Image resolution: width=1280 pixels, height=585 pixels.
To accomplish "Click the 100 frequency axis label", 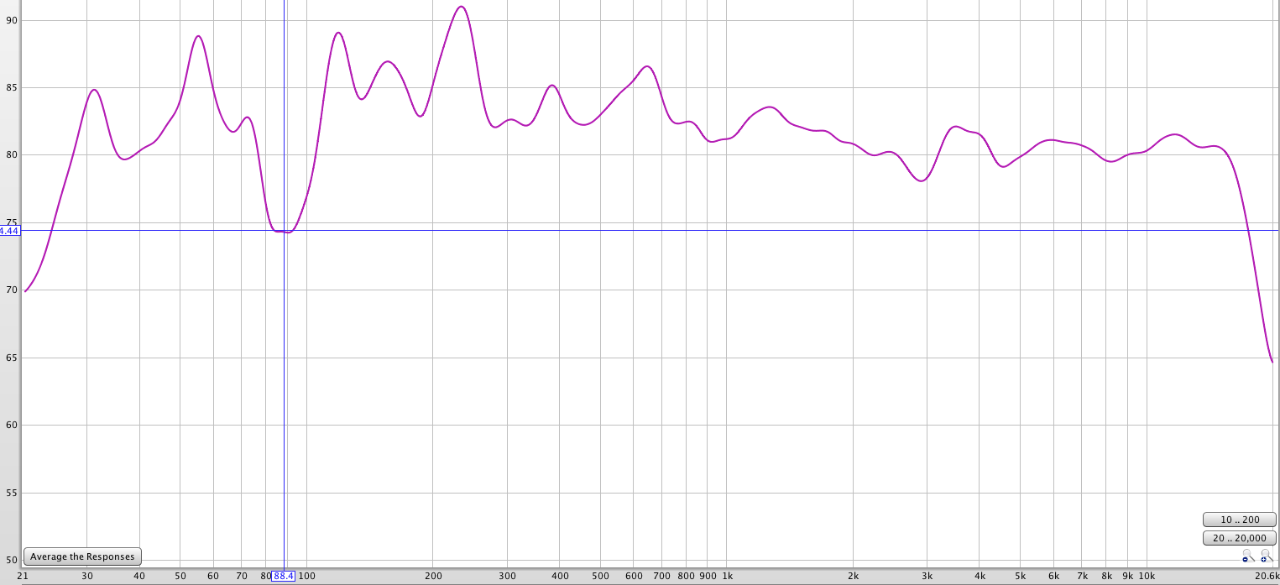I will (307, 576).
